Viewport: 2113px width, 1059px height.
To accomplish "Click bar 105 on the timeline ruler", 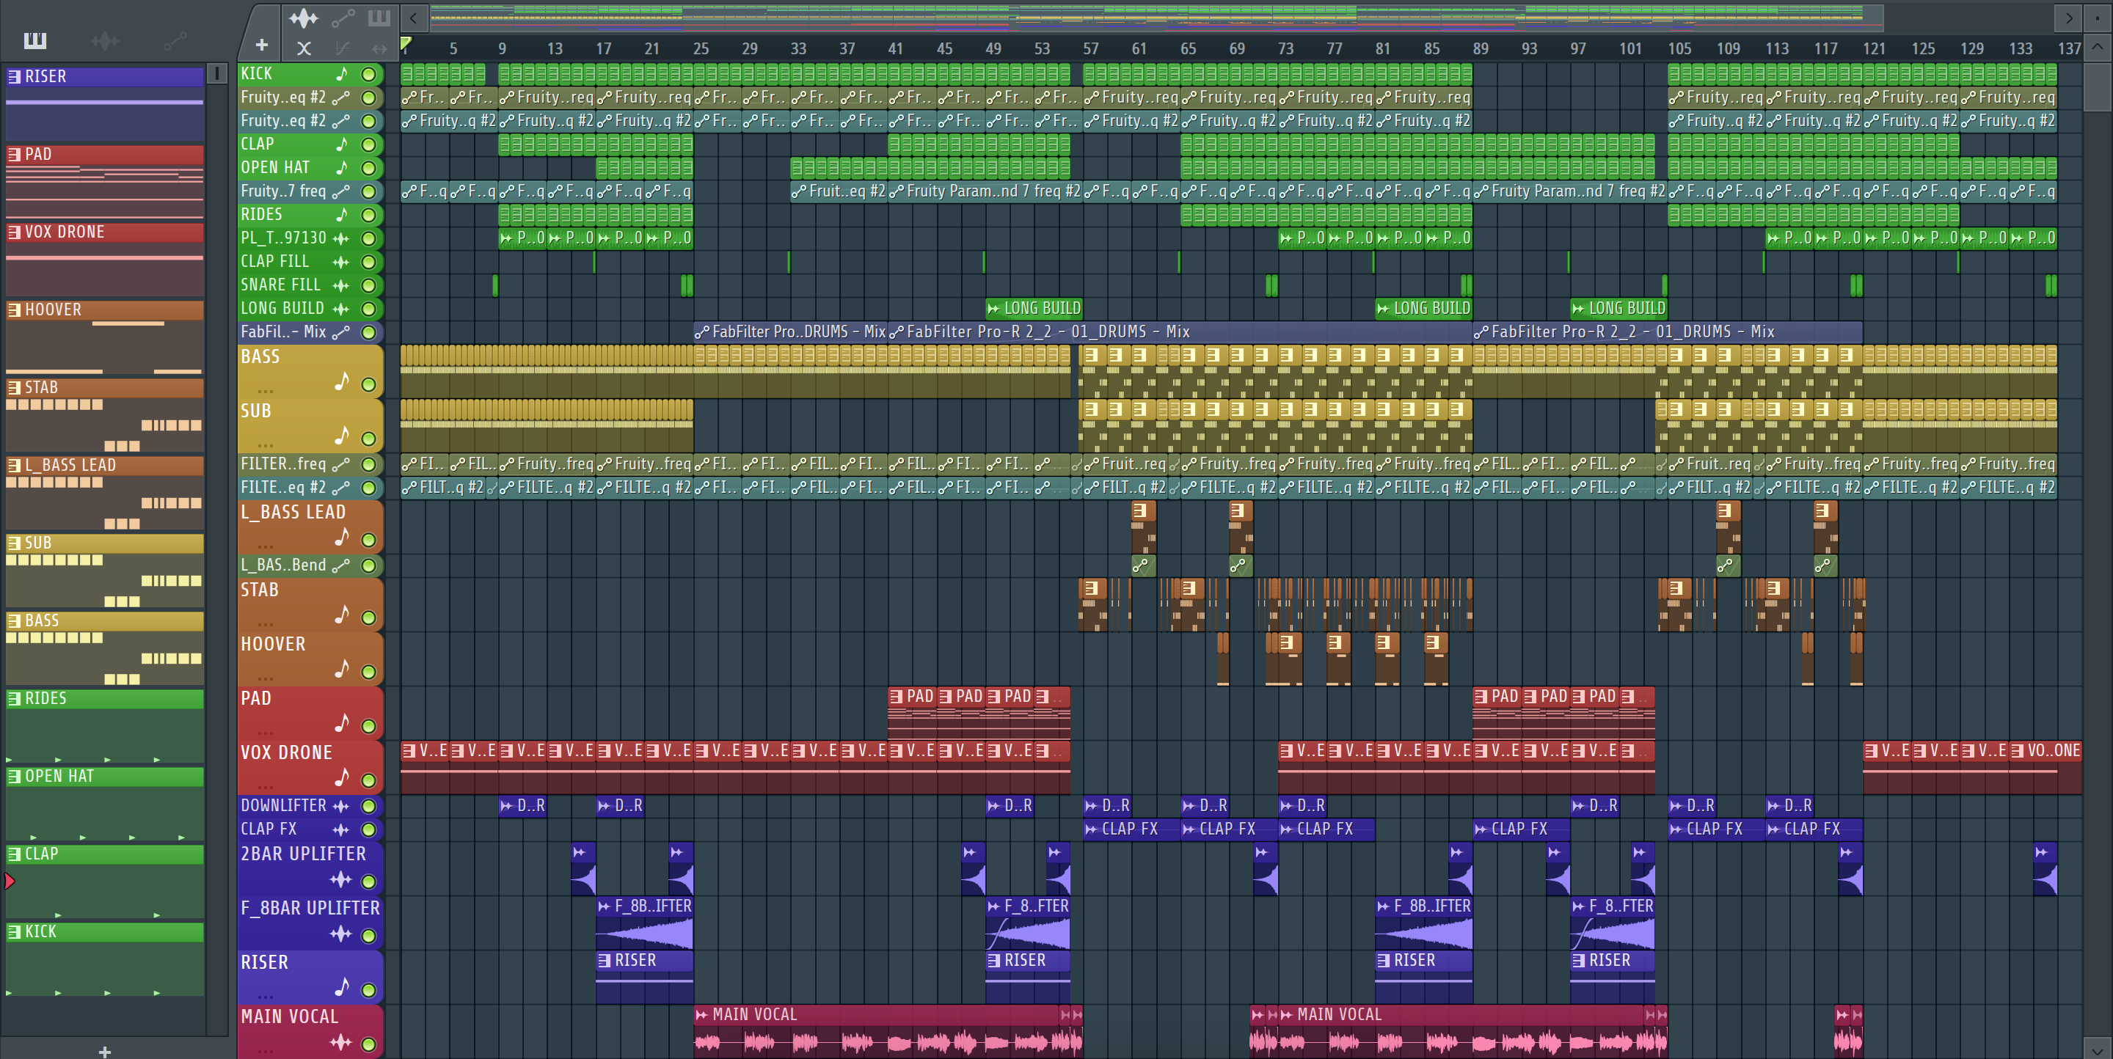I will (x=1679, y=48).
